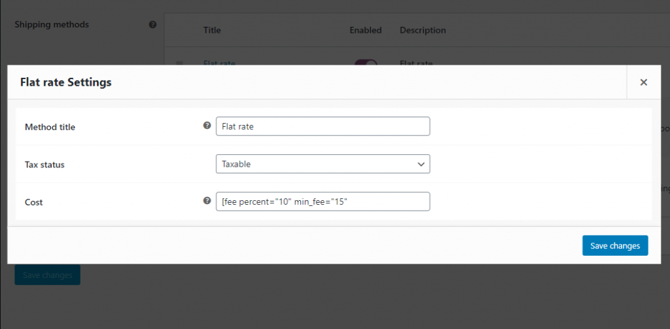Click the Shipping methods section label
This screenshot has width=670, height=329.
point(52,25)
